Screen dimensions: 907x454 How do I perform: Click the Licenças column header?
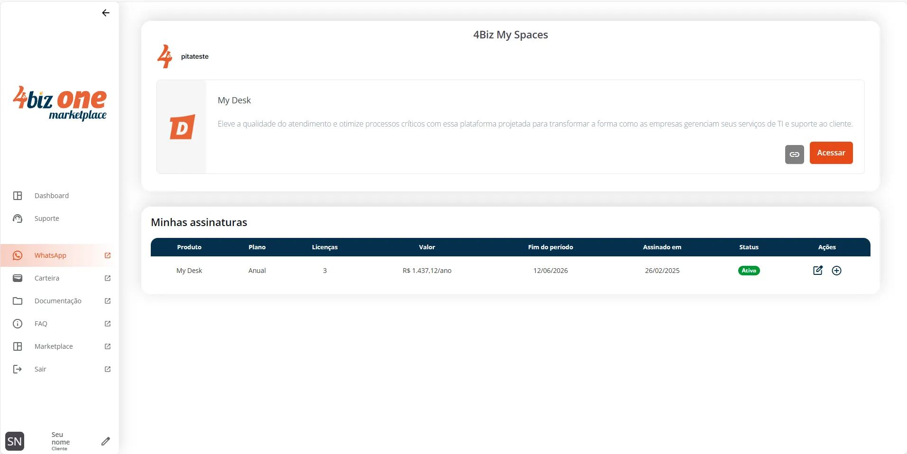325,247
